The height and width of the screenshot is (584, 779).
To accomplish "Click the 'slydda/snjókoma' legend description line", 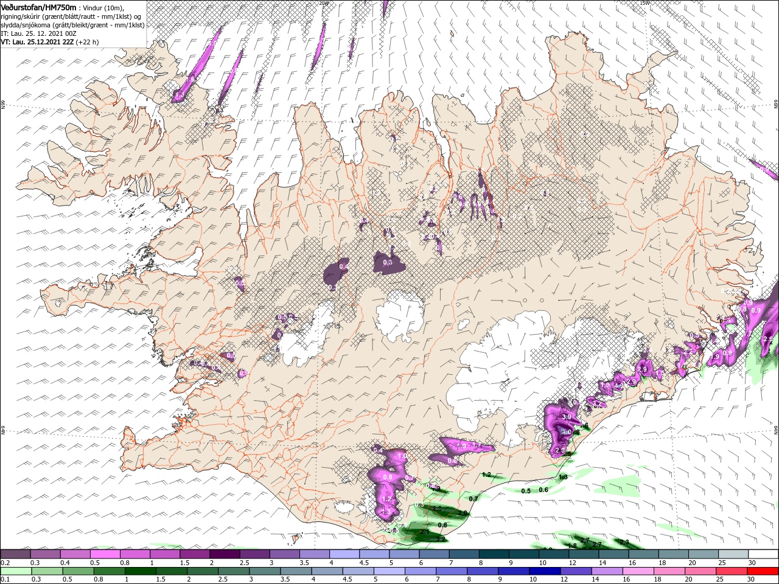I will [x=73, y=25].
